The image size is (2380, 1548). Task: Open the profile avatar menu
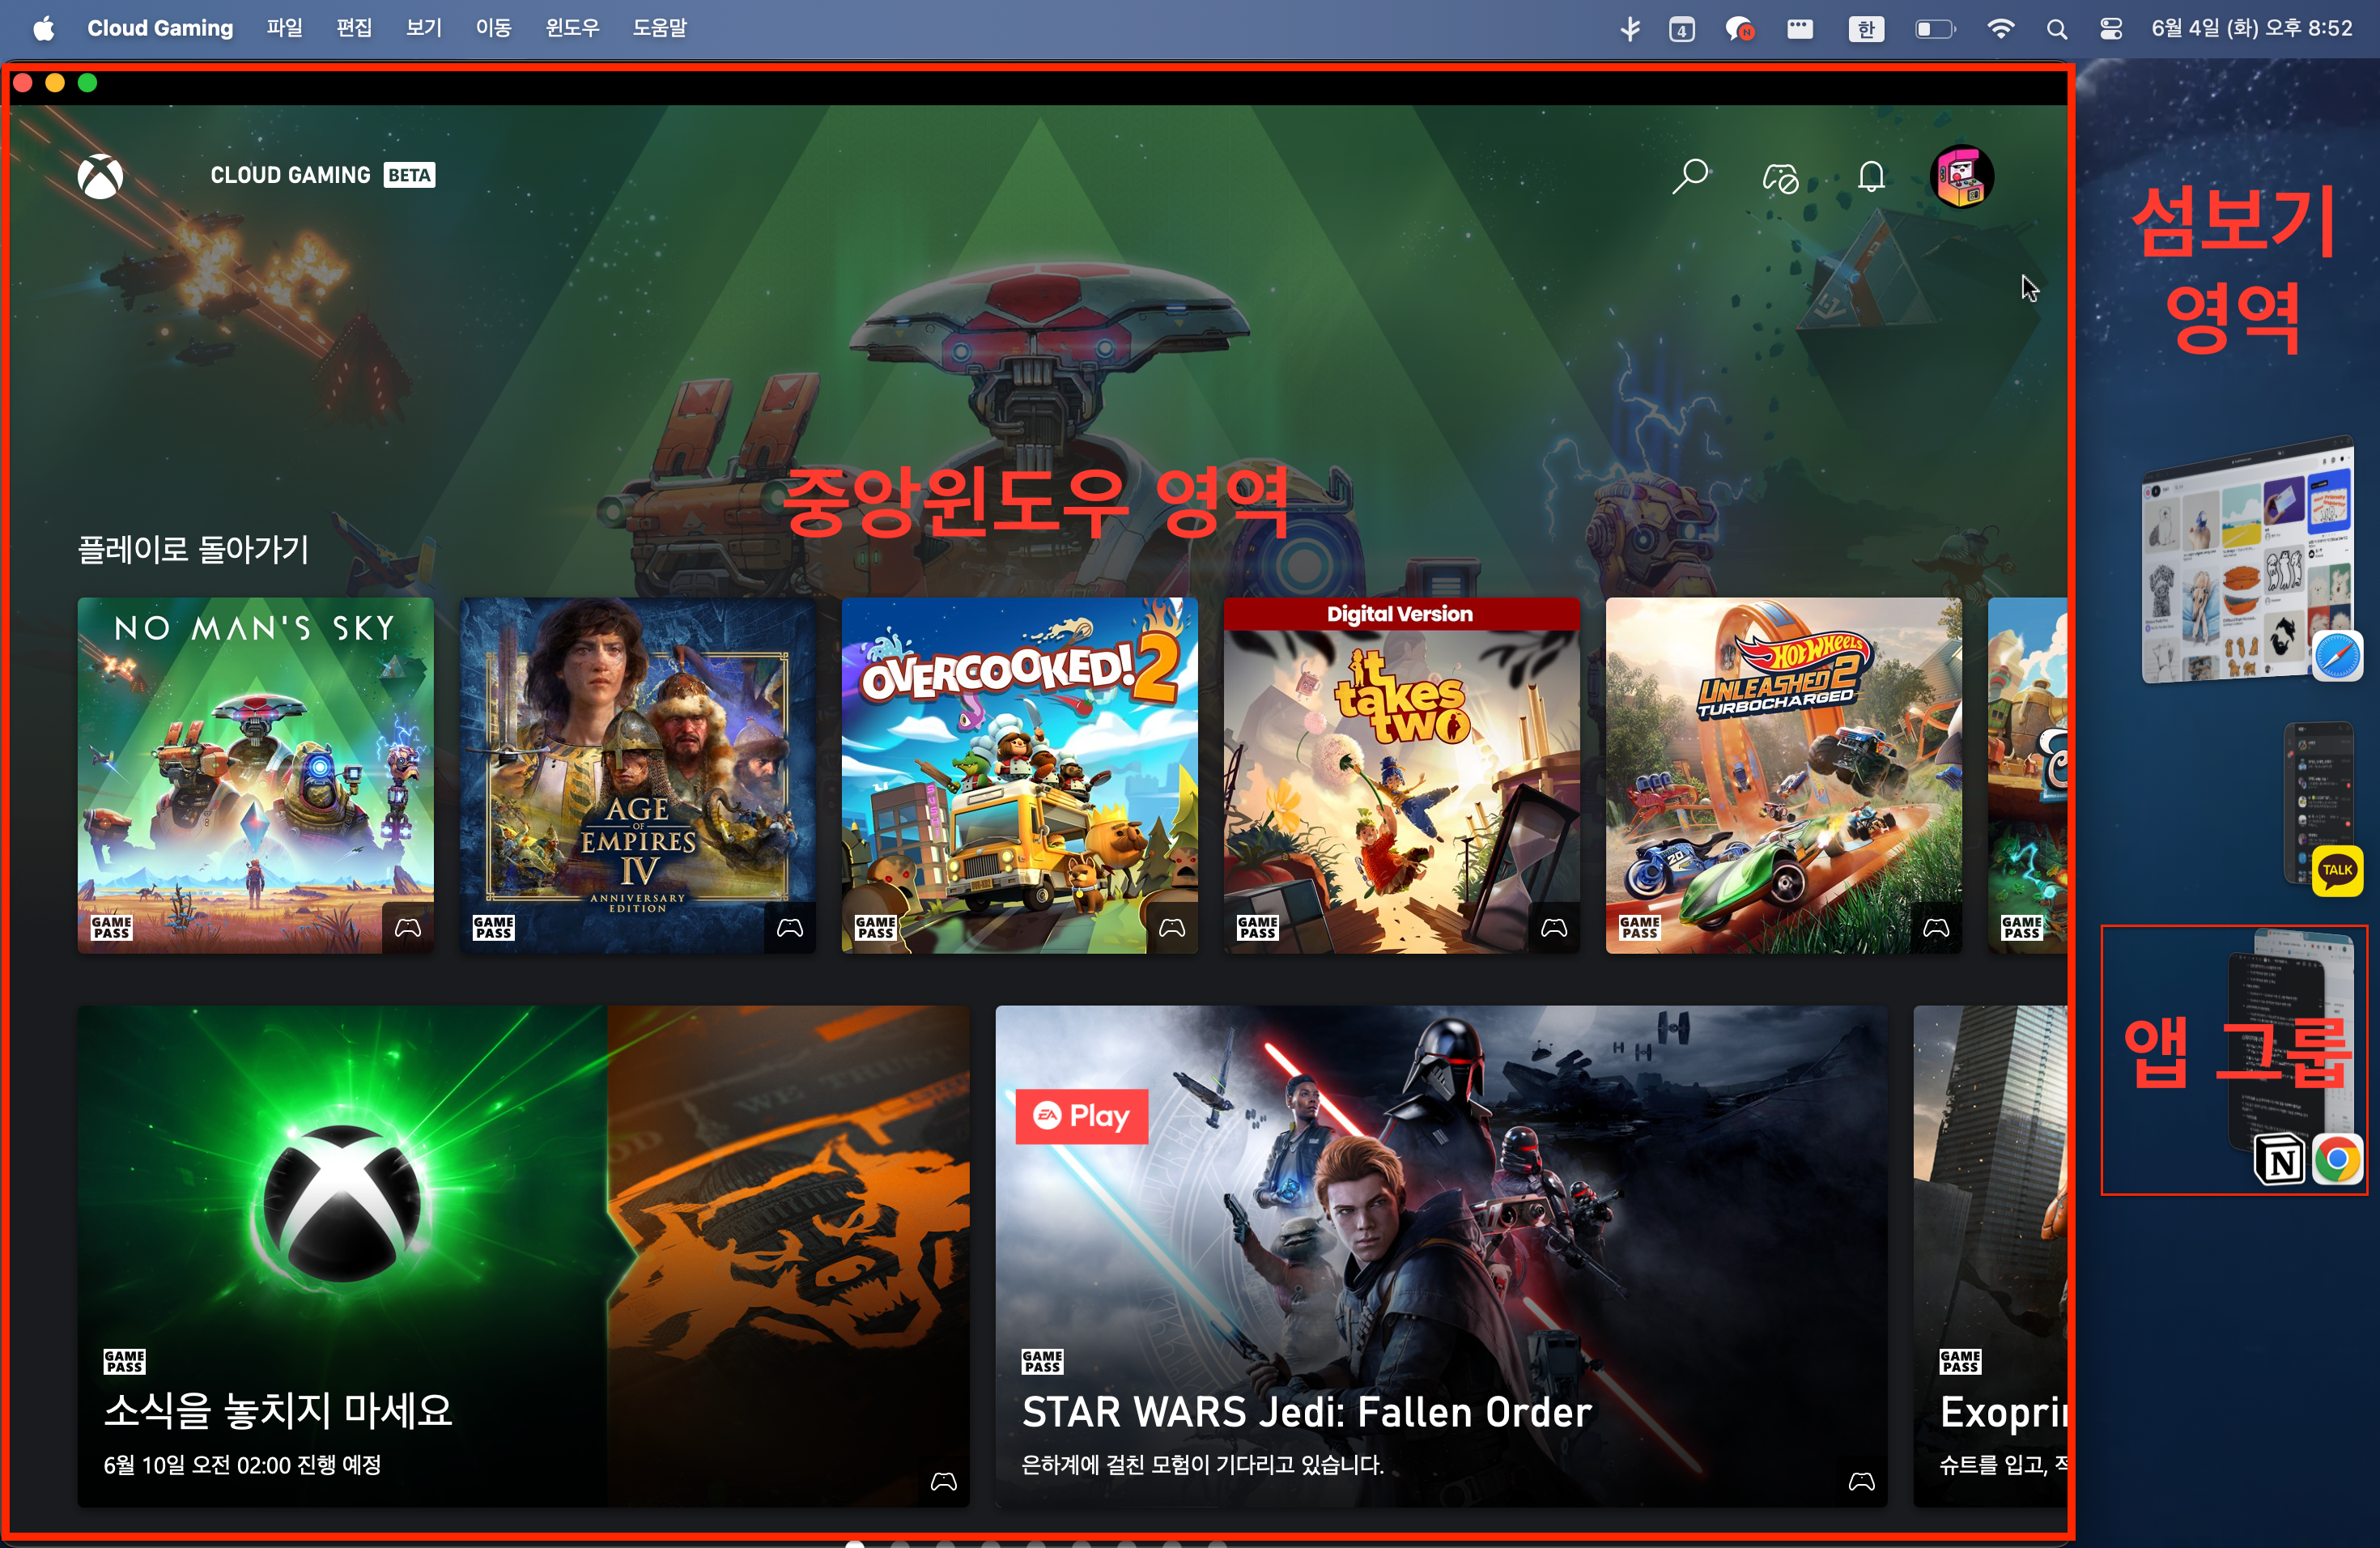coord(1961,177)
